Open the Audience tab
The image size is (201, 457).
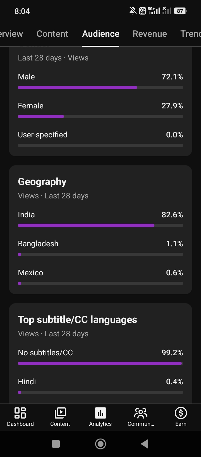coord(100,34)
